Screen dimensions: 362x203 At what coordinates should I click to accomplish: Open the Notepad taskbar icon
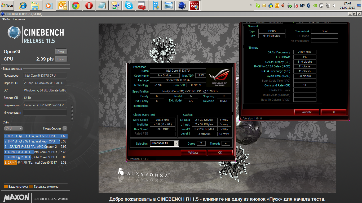pyautogui.click(x=102, y=5)
